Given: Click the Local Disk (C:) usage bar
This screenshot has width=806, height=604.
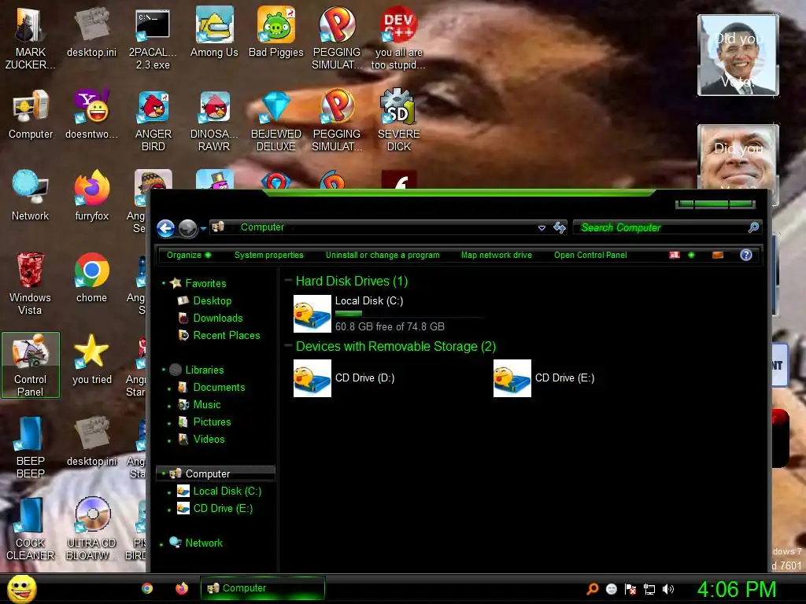Looking at the screenshot, I should (409, 313).
